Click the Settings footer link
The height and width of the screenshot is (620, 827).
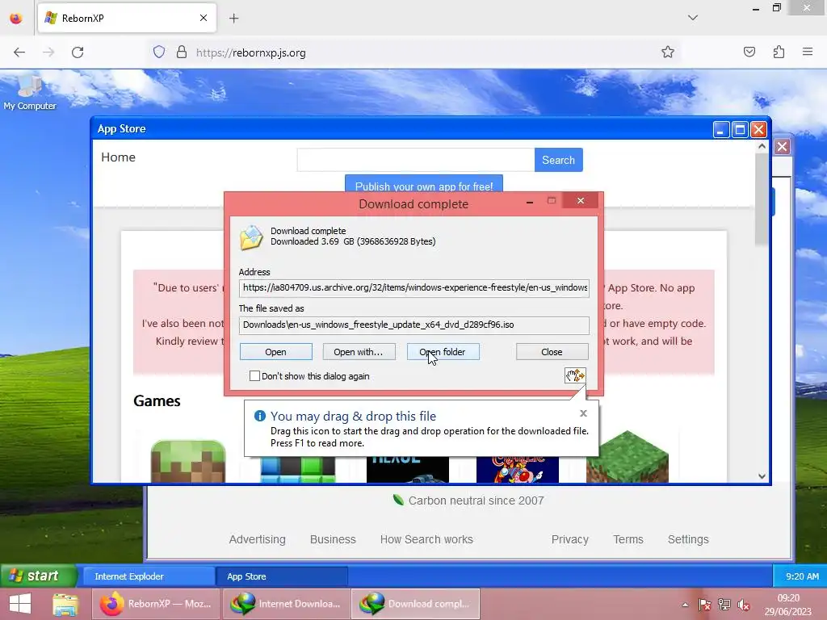(688, 539)
